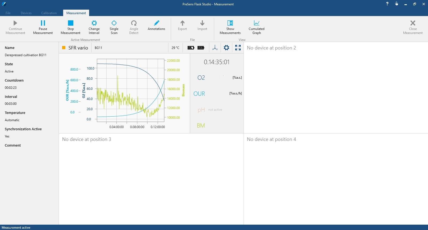Image resolution: width=428 pixels, height=230 pixels.
Task: Click the touch mode hand icon
Action: (x=396, y=4)
